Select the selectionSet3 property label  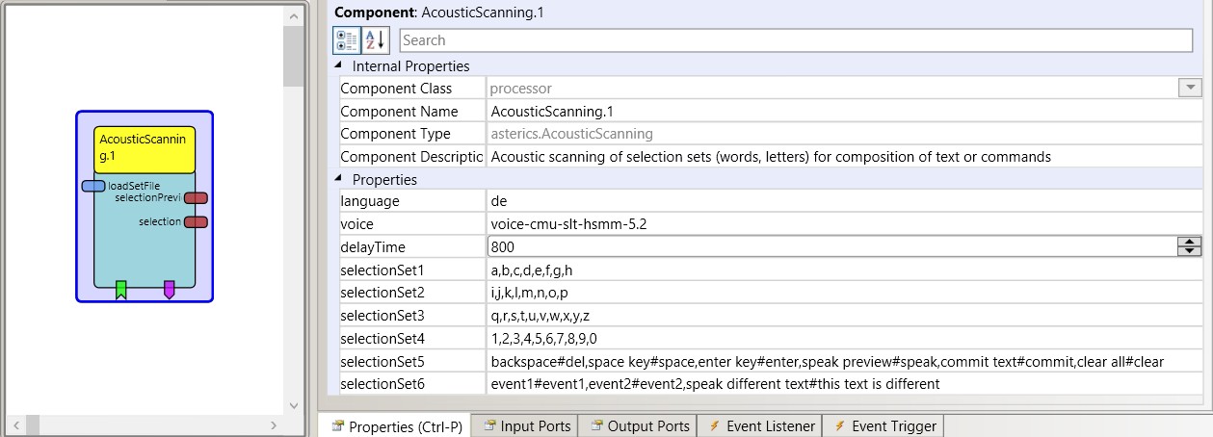382,316
